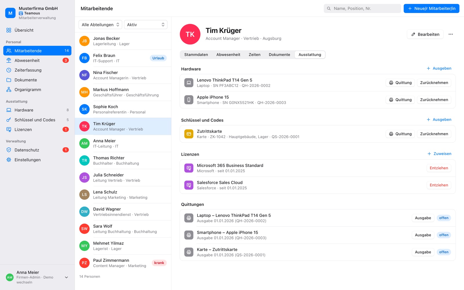Image resolution: width=464 pixels, height=290 pixels.
Task: Switch to the Dokumente tab
Action: click(279, 55)
